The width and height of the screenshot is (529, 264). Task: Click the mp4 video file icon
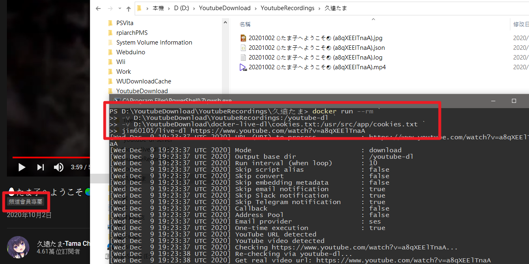[243, 67]
